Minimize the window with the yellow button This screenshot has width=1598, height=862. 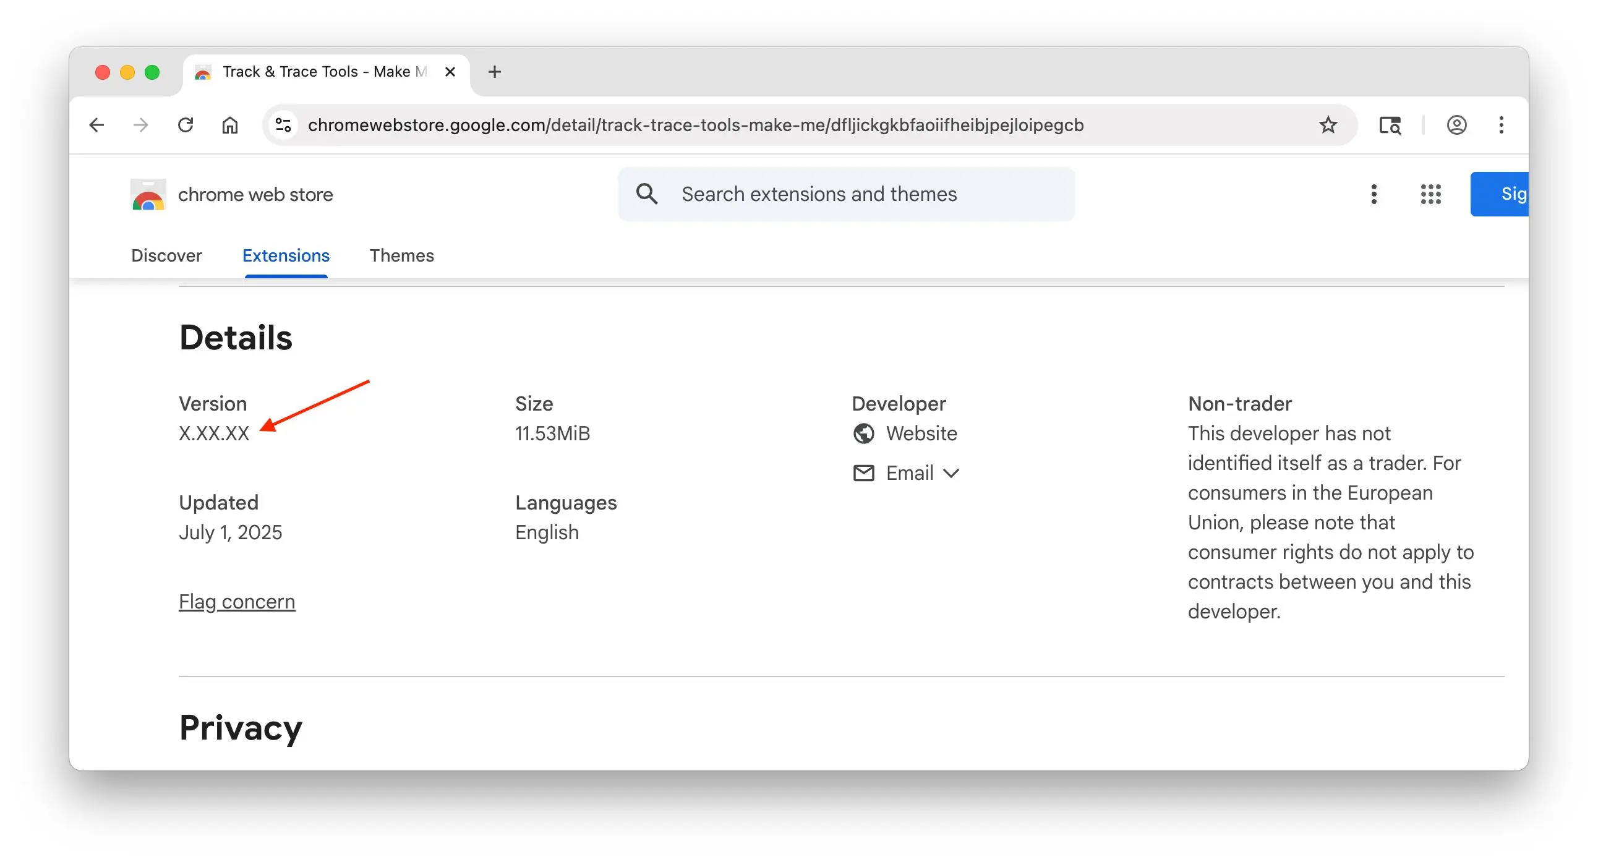(127, 72)
